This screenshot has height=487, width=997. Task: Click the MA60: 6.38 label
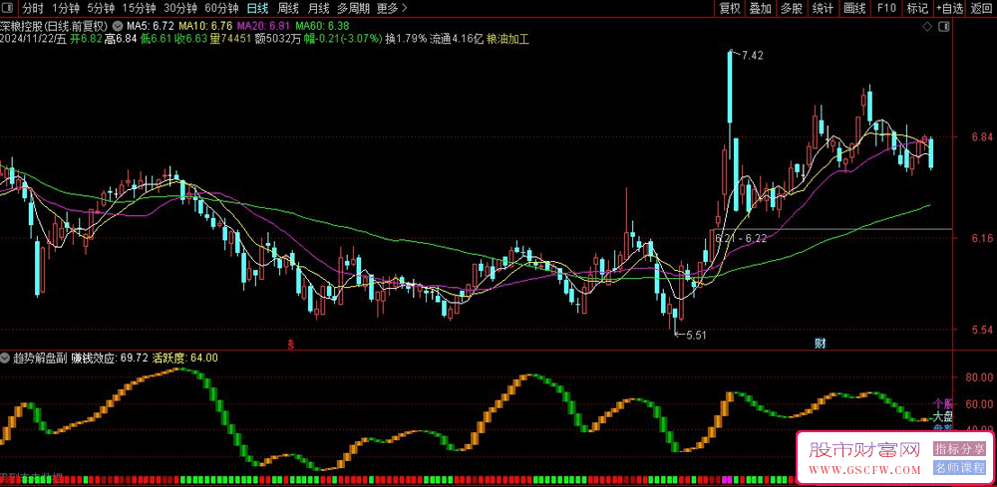point(322,26)
